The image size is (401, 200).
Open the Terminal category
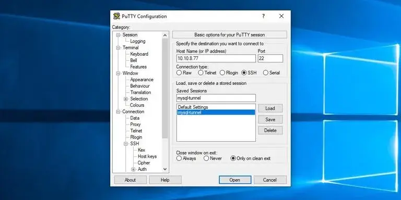131,47
